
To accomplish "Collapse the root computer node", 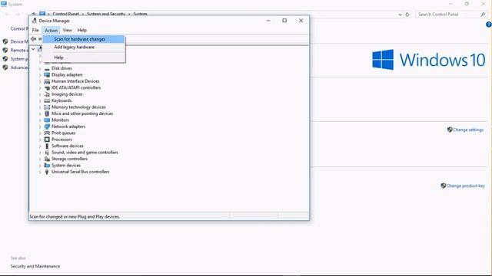I will [x=33, y=49].
